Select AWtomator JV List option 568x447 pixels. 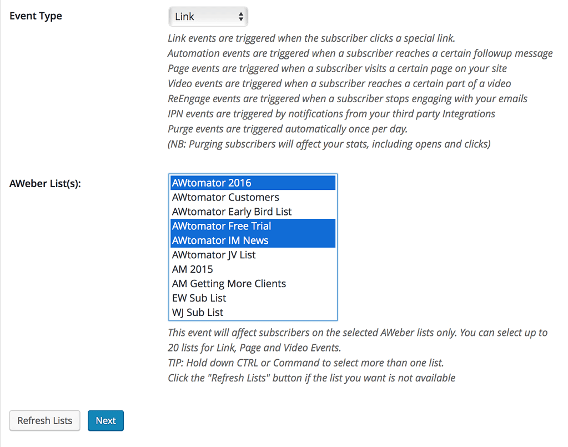click(x=253, y=255)
